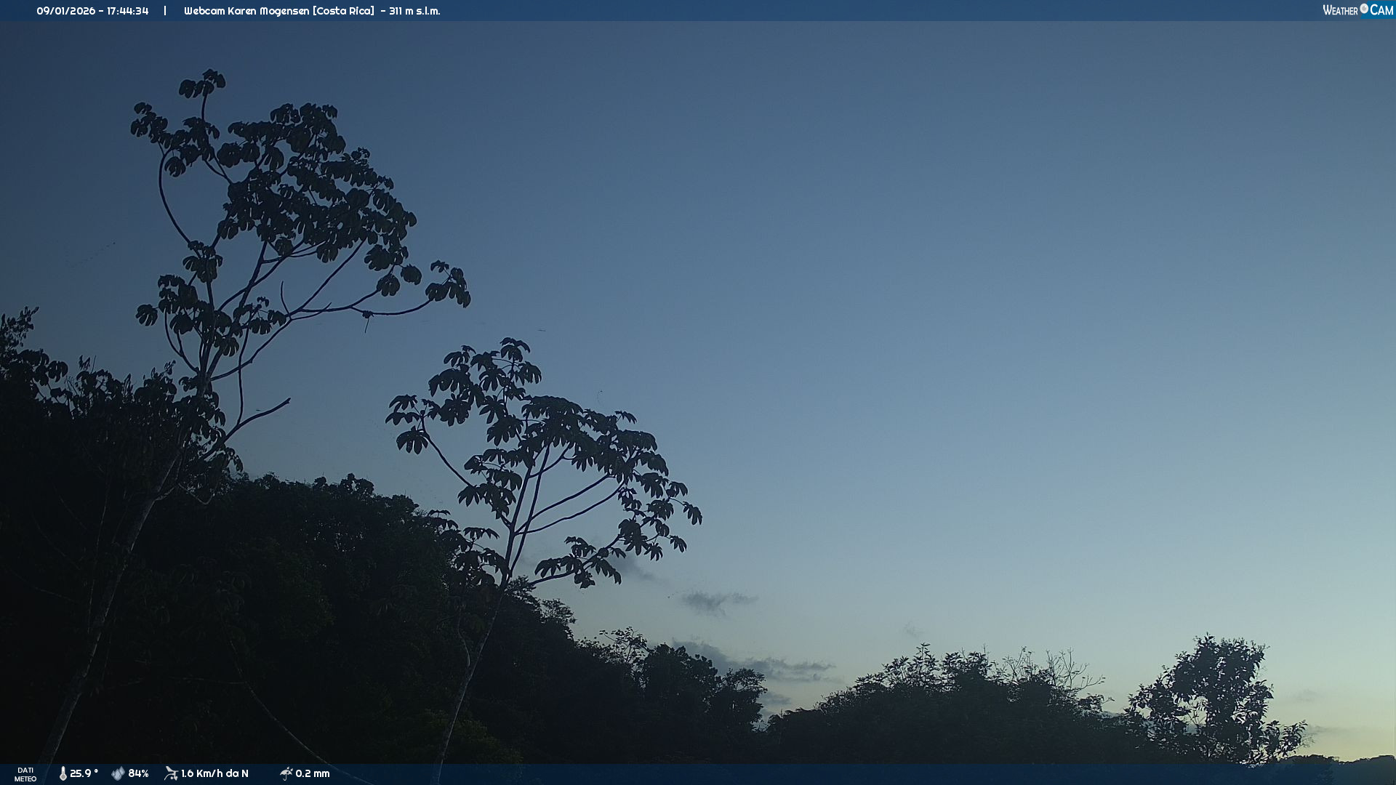Click the tall tree's top leaf cluster

pos(204,84)
